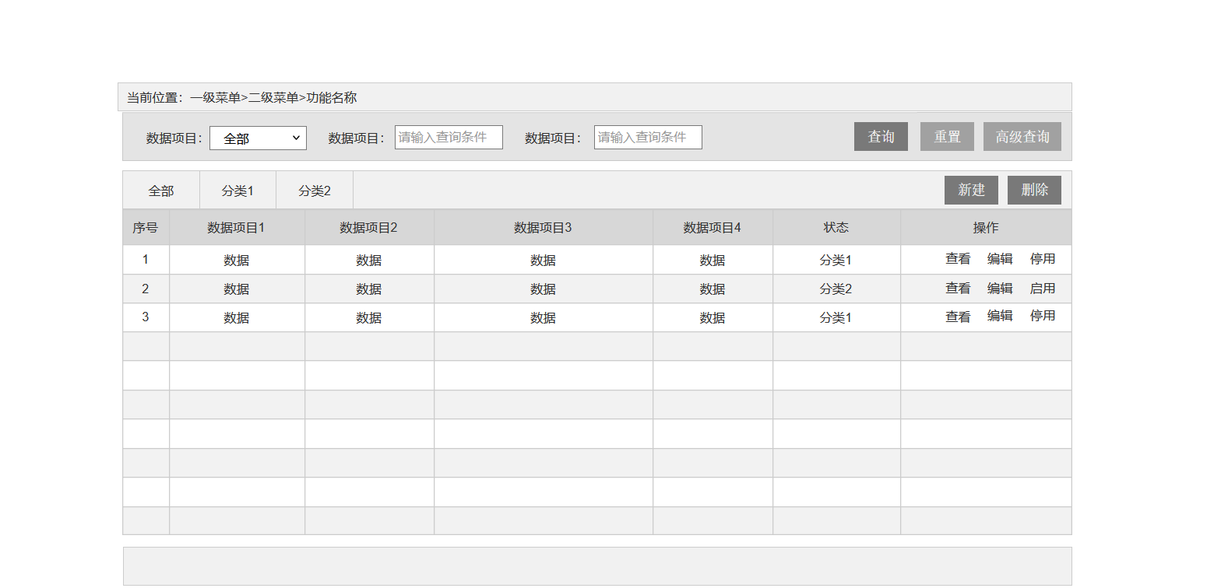
Task: Click 数据 cell under 数据项目1 in row 1
Action: click(x=237, y=261)
